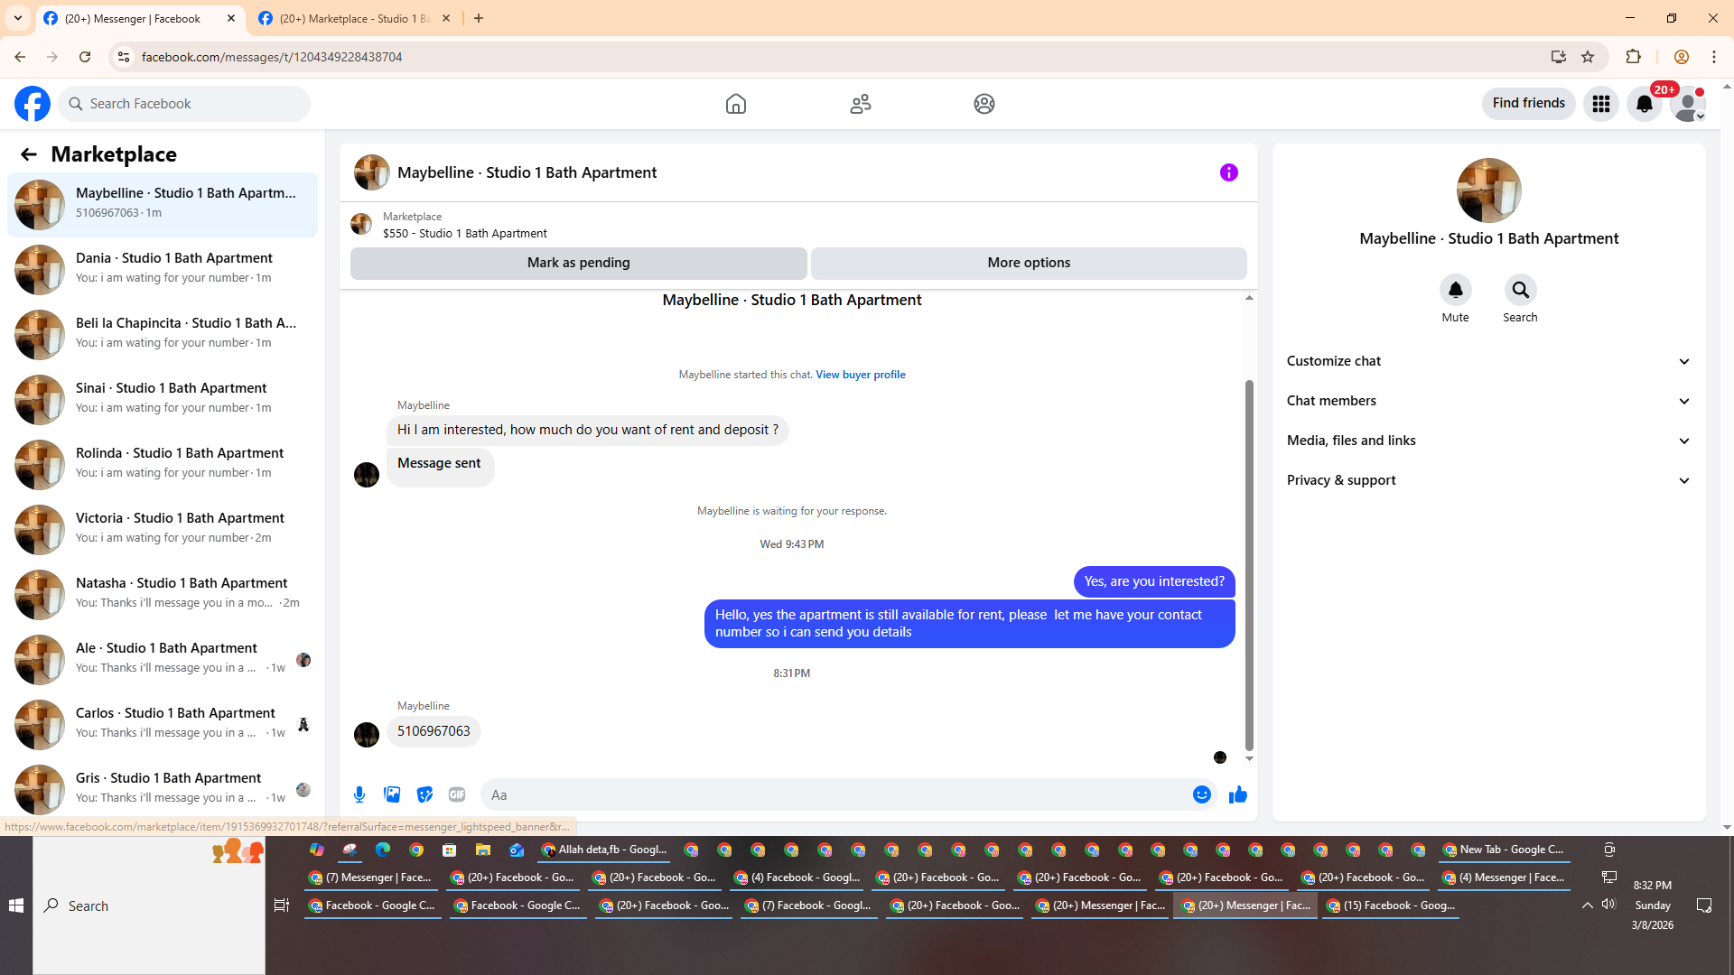Click the chat message scrollbar
This screenshot has height=975, width=1734.
pyautogui.click(x=1249, y=564)
